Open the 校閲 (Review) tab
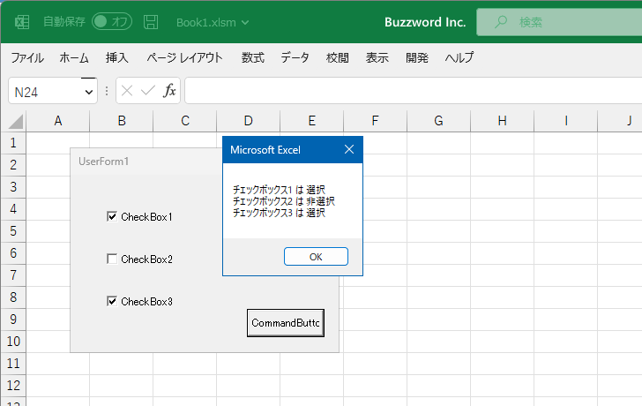642x406 pixels. pyautogui.click(x=338, y=57)
